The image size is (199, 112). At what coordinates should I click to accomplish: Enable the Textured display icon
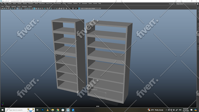40,8
